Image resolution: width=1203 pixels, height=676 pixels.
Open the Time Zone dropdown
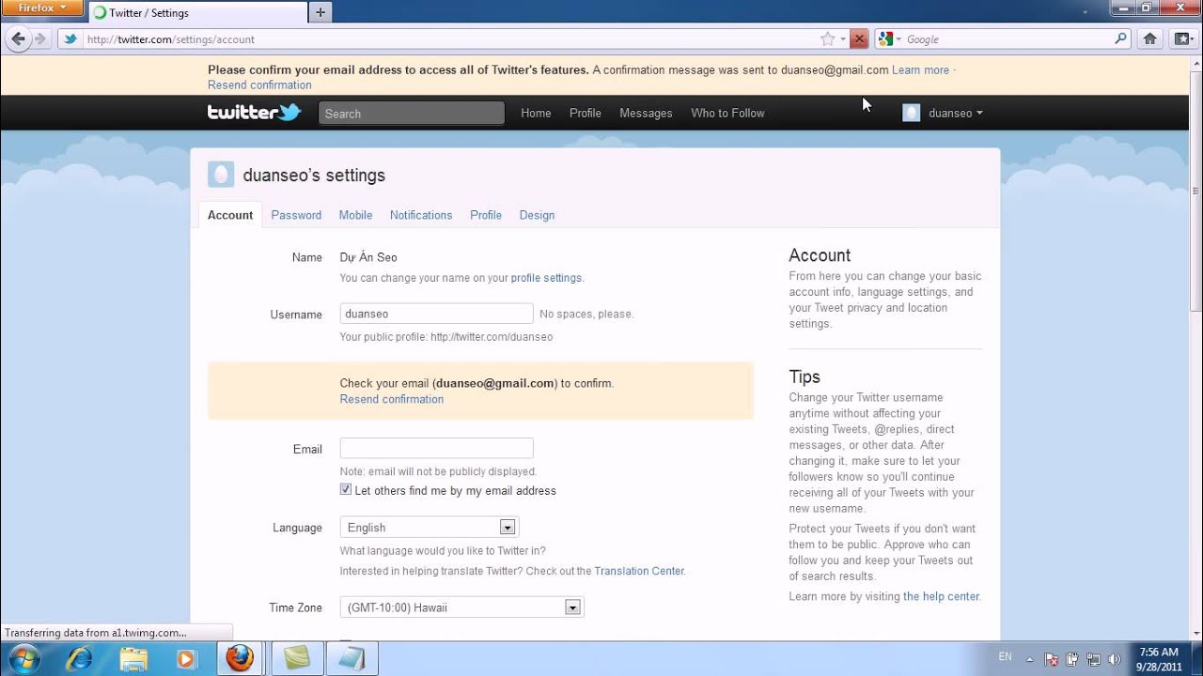pyautogui.click(x=461, y=607)
